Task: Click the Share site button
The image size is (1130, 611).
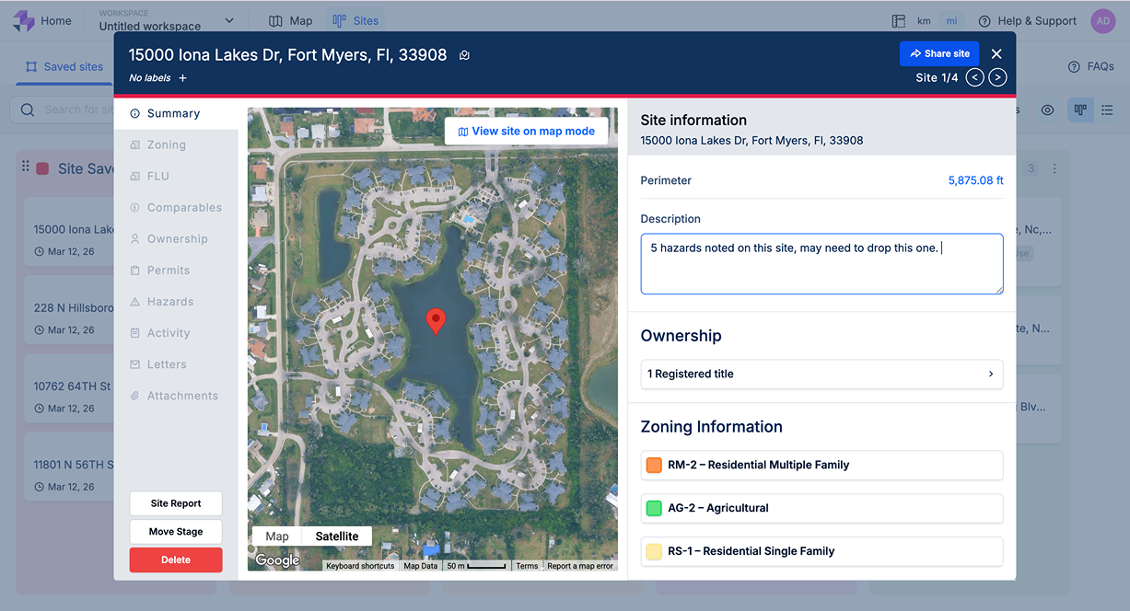Action: click(x=938, y=53)
